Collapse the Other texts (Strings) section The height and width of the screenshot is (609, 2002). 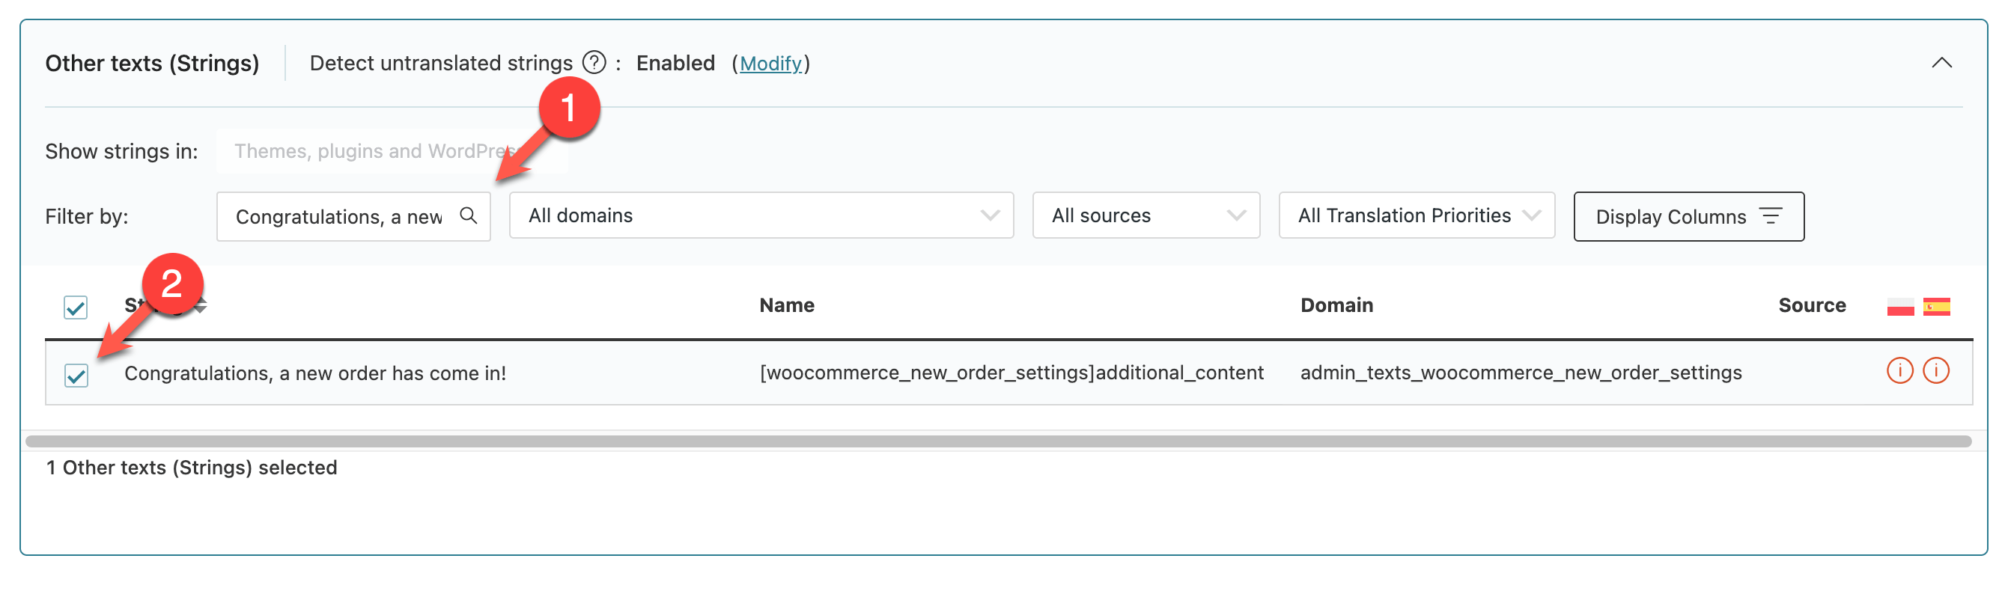(1941, 63)
